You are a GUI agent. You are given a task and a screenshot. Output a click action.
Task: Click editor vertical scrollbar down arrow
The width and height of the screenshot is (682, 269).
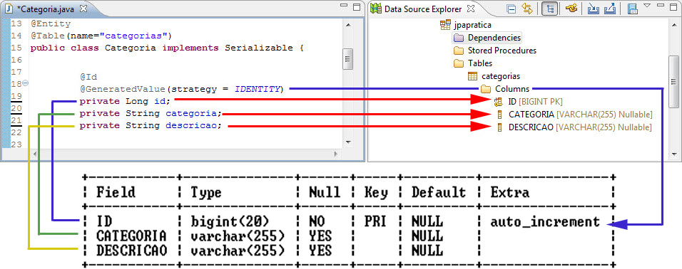pos(347,142)
